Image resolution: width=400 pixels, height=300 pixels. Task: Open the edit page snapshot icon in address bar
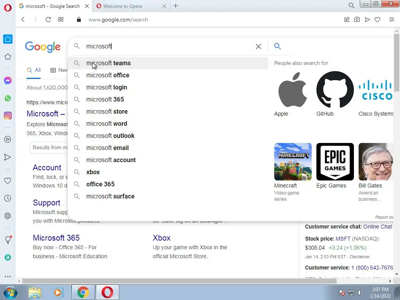coord(347,20)
